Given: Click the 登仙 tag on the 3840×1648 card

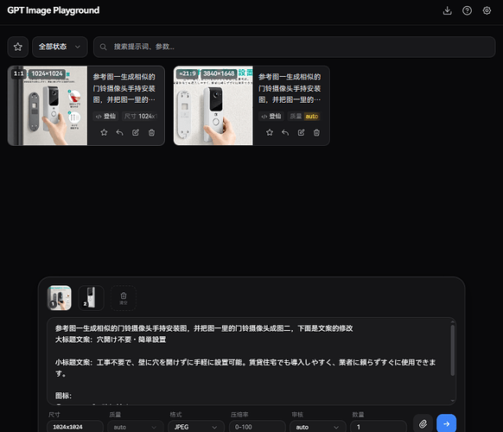Looking at the screenshot, I should [x=271, y=116].
